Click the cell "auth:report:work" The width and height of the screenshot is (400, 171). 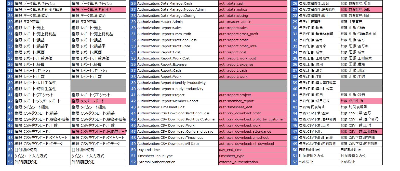253,77
